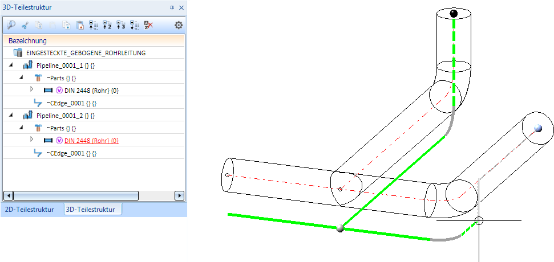This screenshot has width=554, height=262.
Task: Collapse the Pipeline_0001_2 node
Action: pyautogui.click(x=11, y=115)
